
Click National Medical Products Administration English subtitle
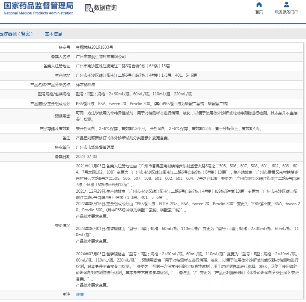(39, 13)
